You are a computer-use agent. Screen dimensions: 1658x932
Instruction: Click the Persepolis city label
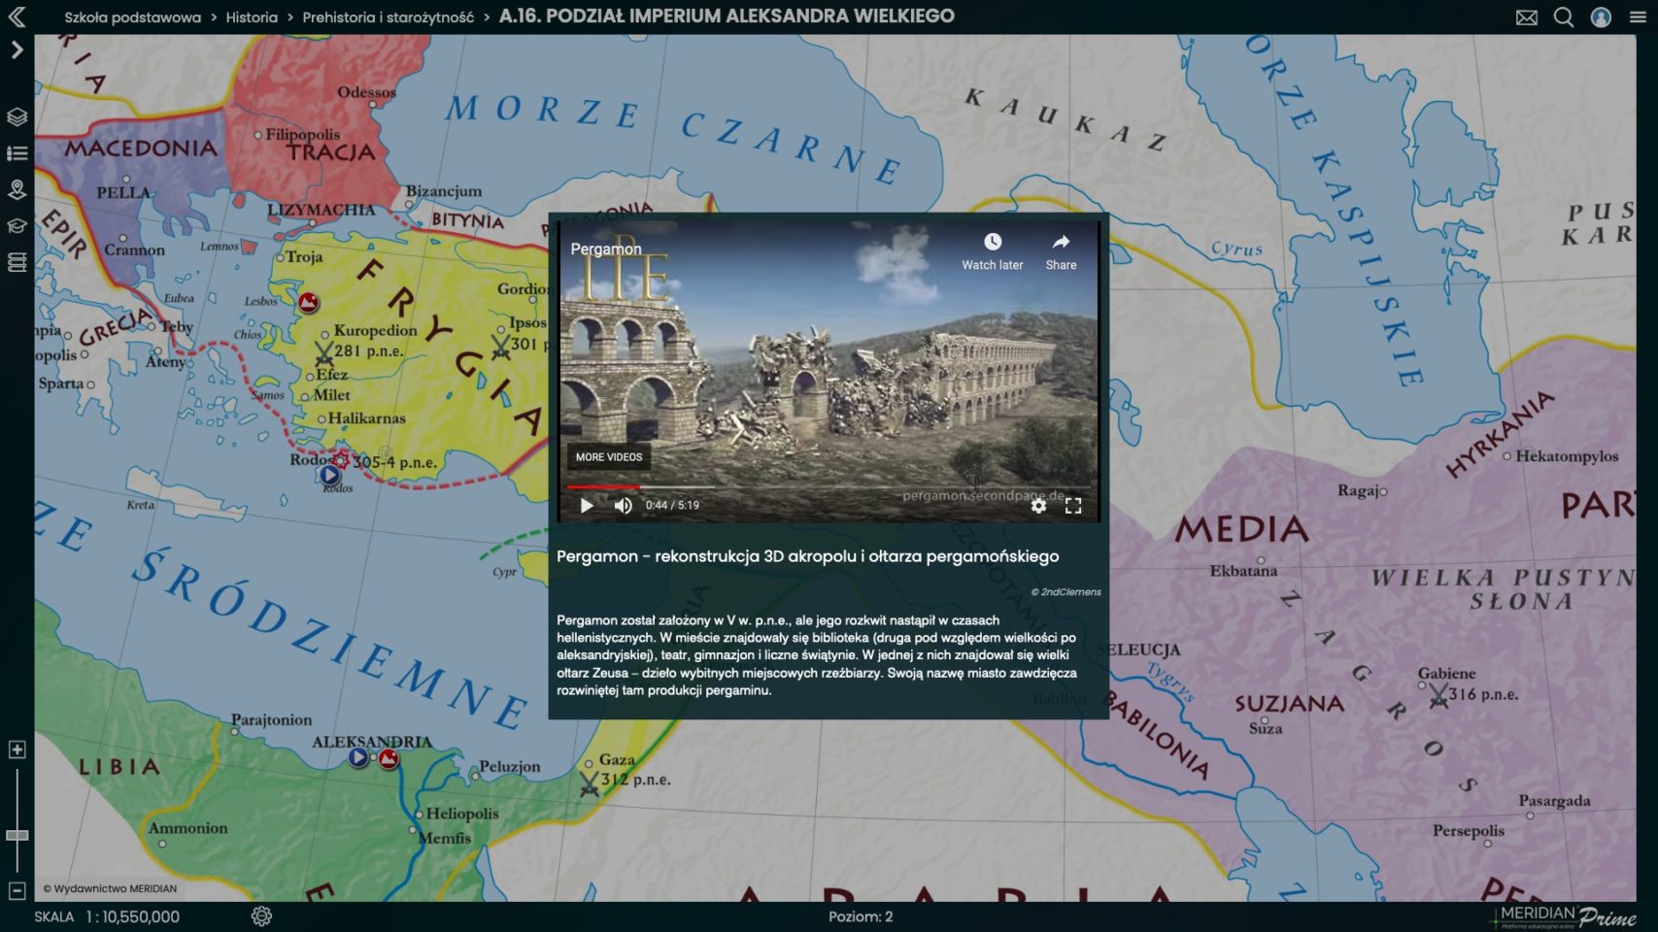pyautogui.click(x=1468, y=831)
